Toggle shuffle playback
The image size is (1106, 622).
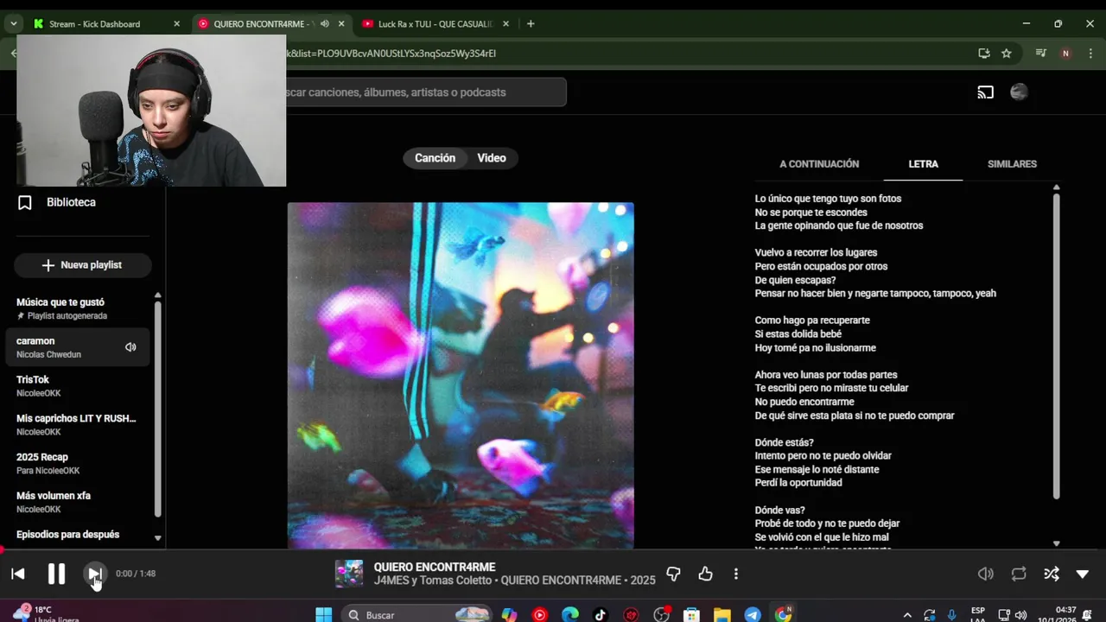[x=1052, y=574]
